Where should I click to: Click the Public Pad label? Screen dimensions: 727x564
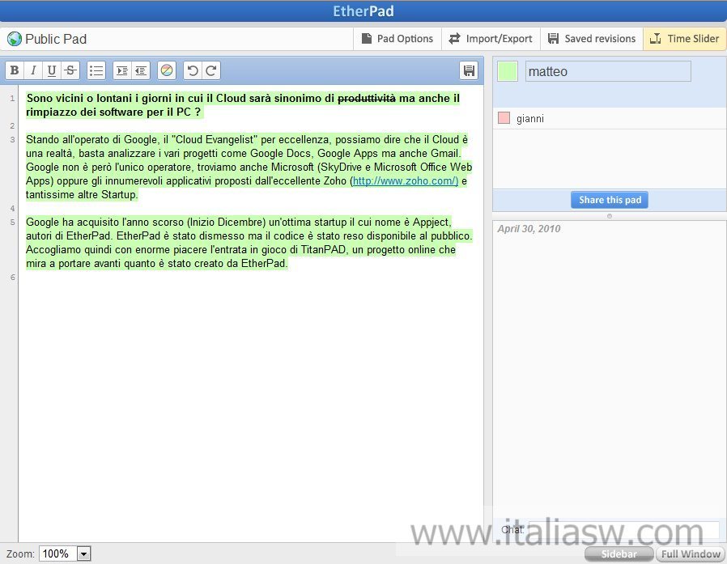point(56,39)
